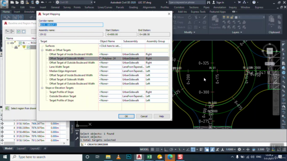Click the Undo arrow icon

[x=43, y=2]
